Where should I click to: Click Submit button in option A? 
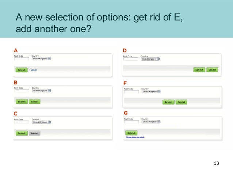coord(22,70)
